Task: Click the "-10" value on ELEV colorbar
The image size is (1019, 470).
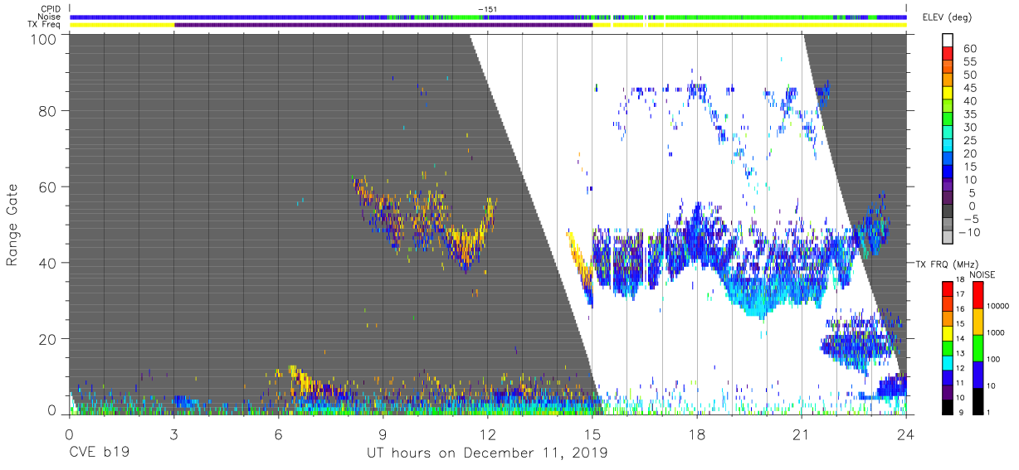Action: (968, 232)
